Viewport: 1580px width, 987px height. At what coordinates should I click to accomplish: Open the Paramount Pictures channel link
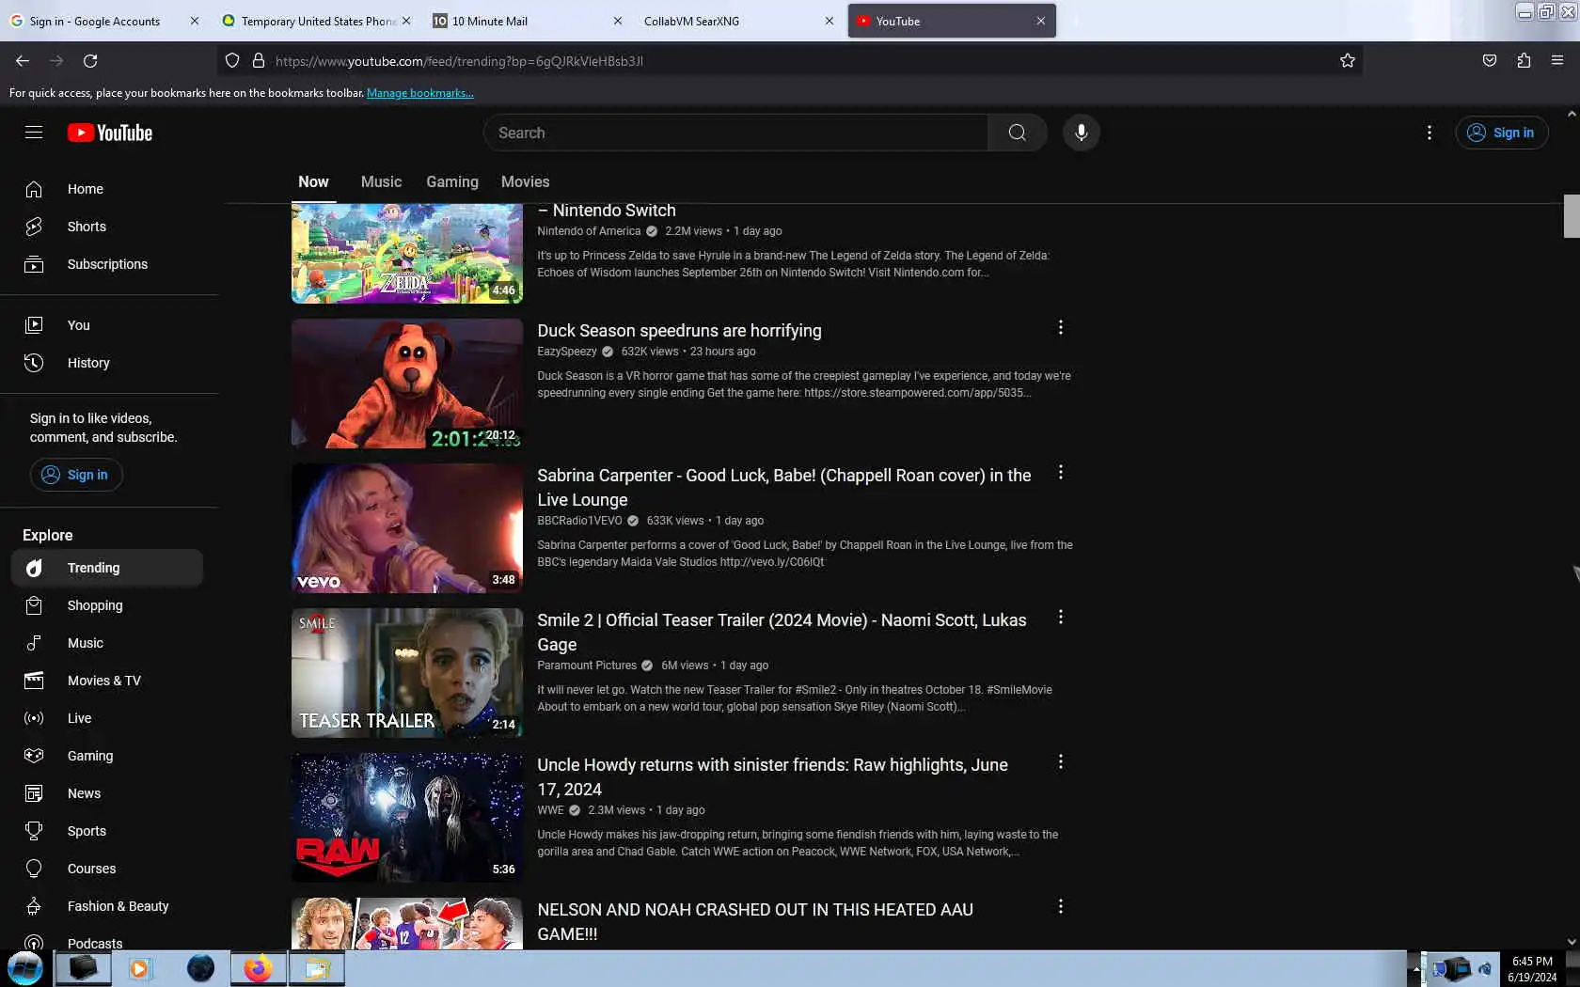pos(587,666)
